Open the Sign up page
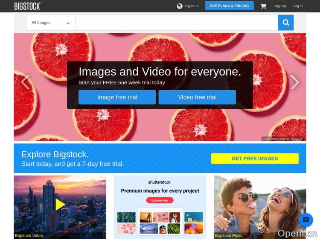320x240 pixels. (x=280, y=6)
